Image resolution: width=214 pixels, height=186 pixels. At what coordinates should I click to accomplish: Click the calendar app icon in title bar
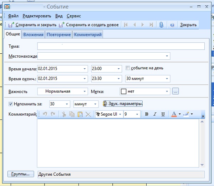7,7
